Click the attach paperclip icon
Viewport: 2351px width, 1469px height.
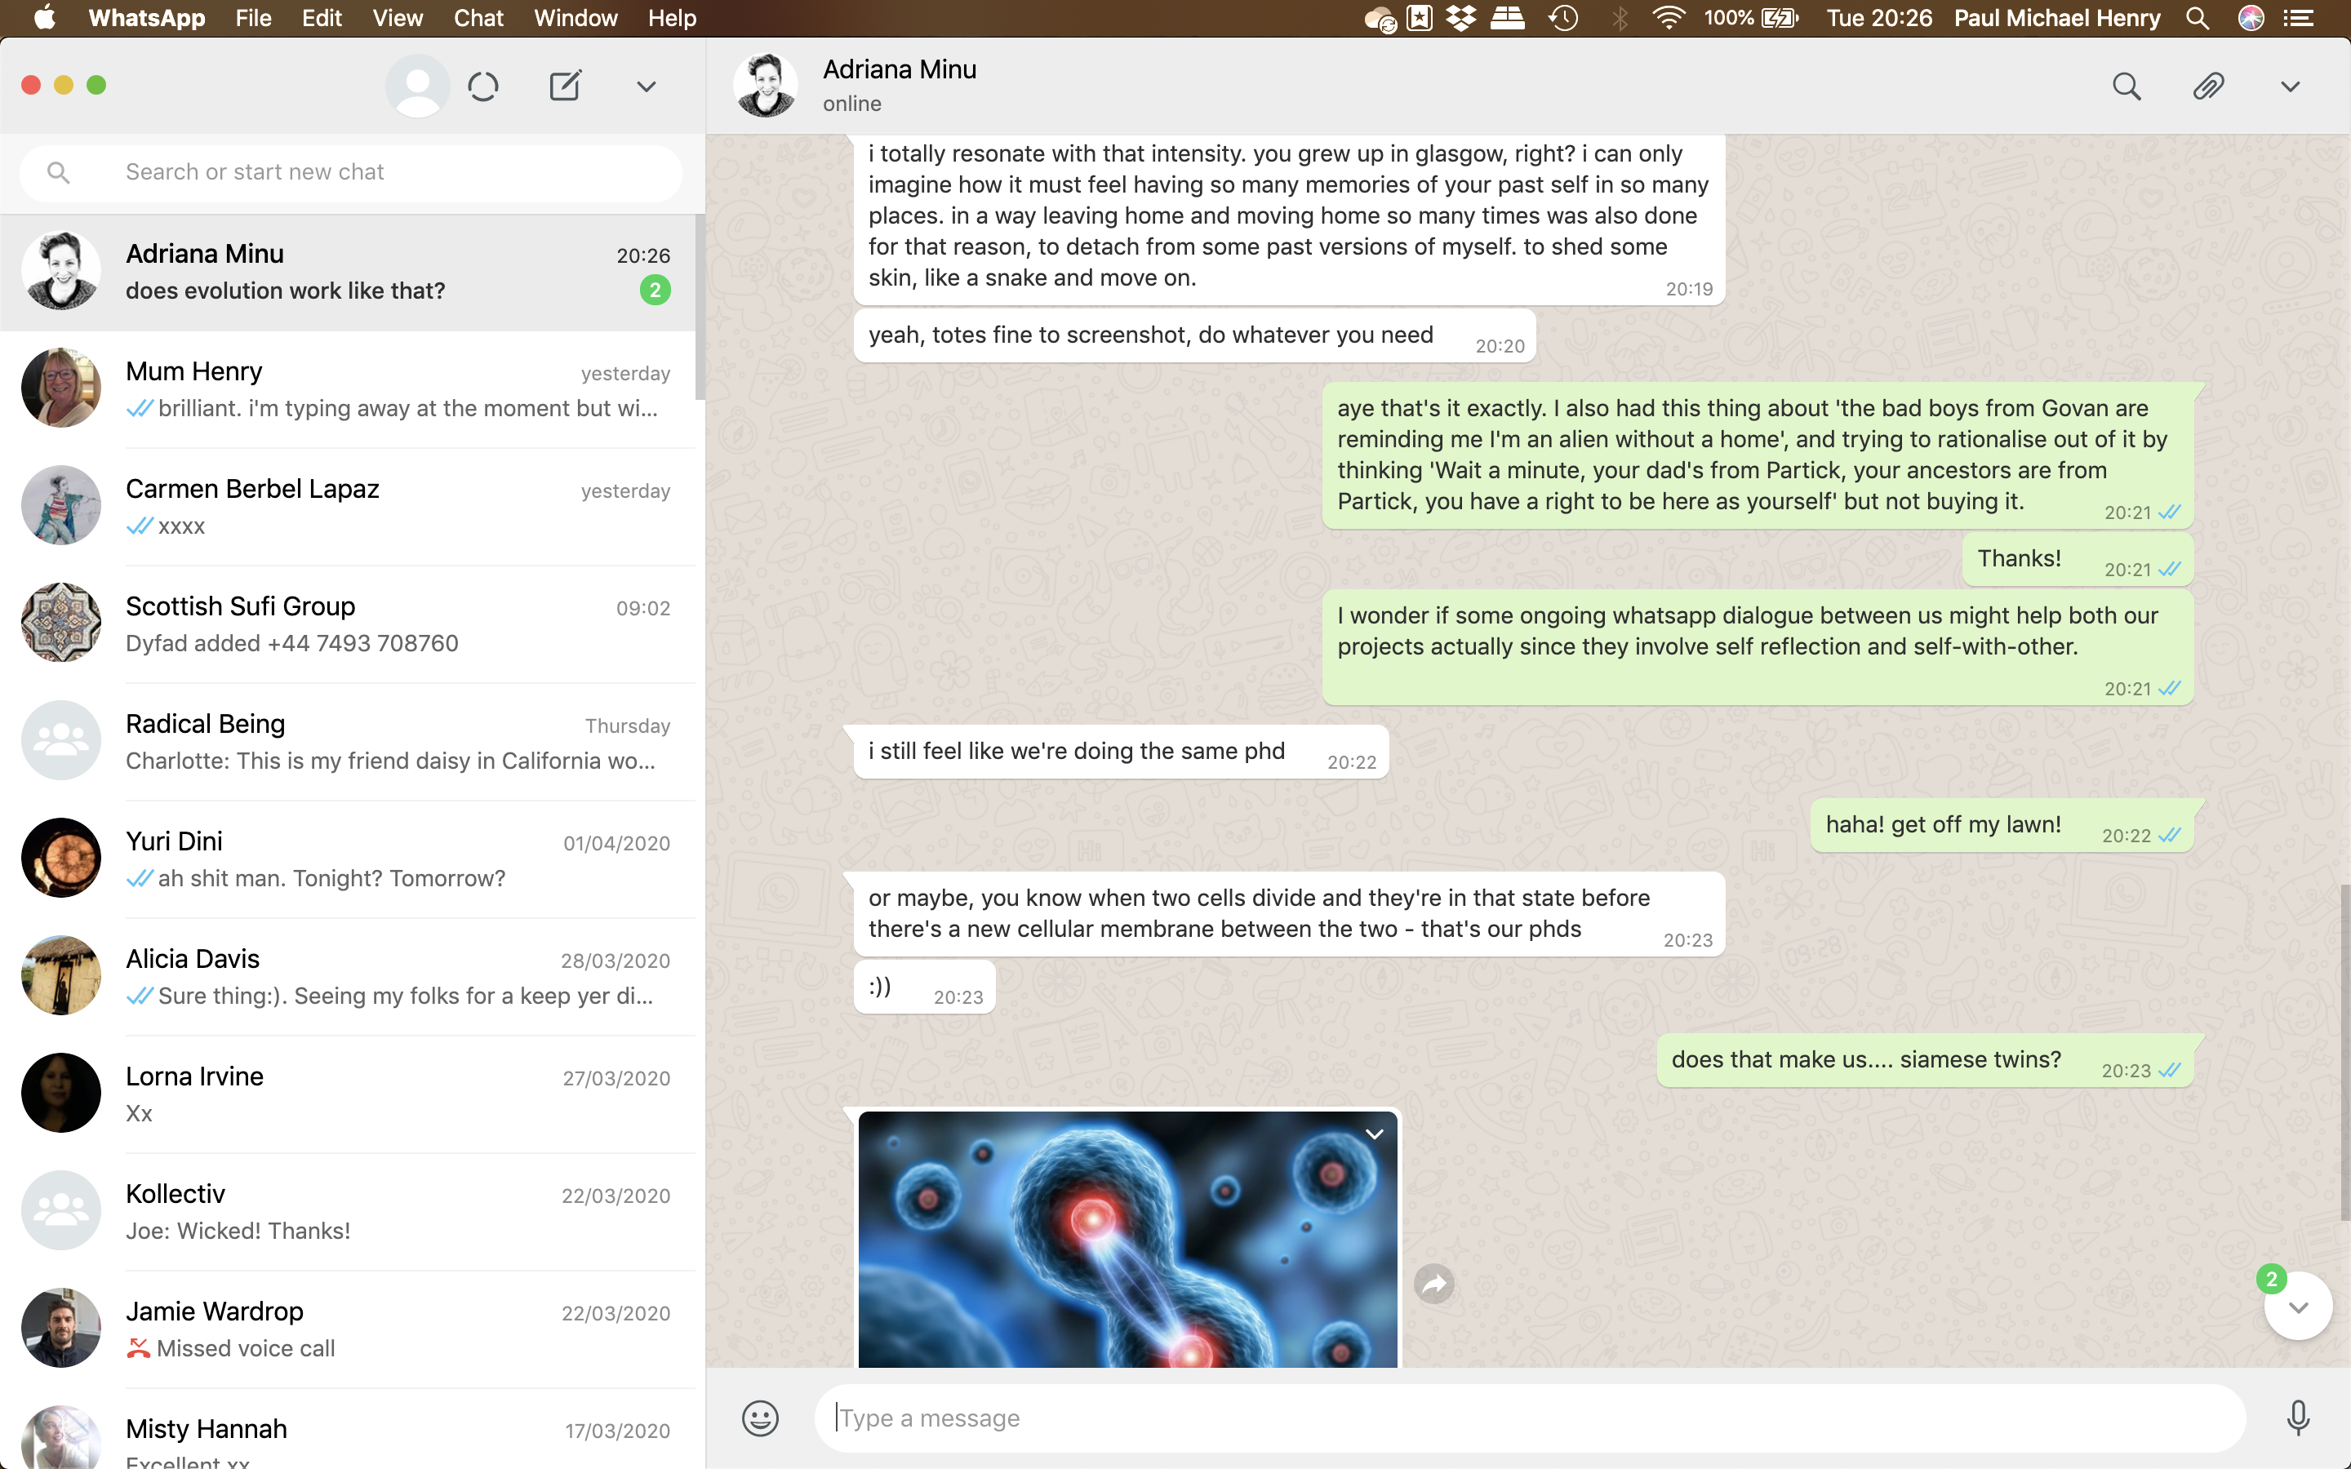tap(2208, 87)
